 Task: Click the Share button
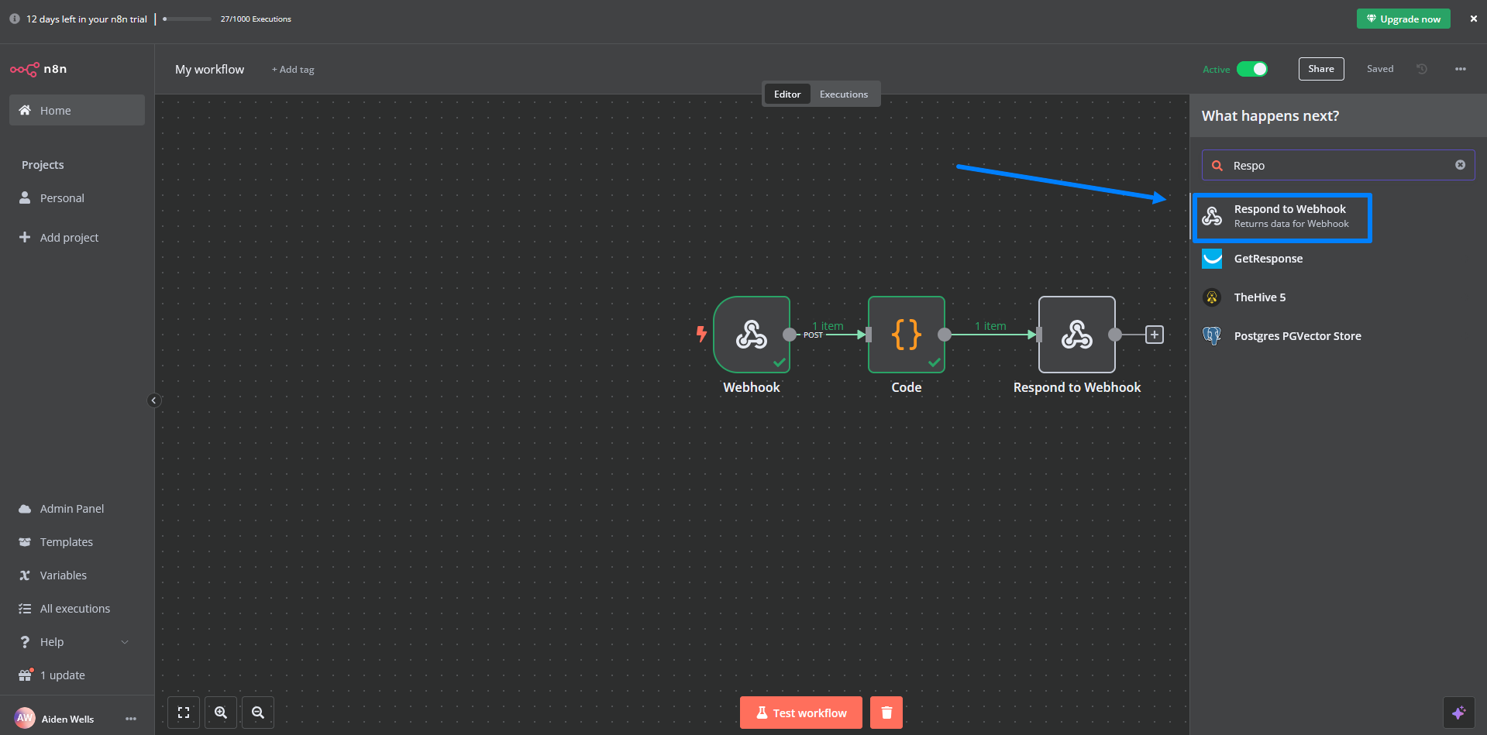1321,69
